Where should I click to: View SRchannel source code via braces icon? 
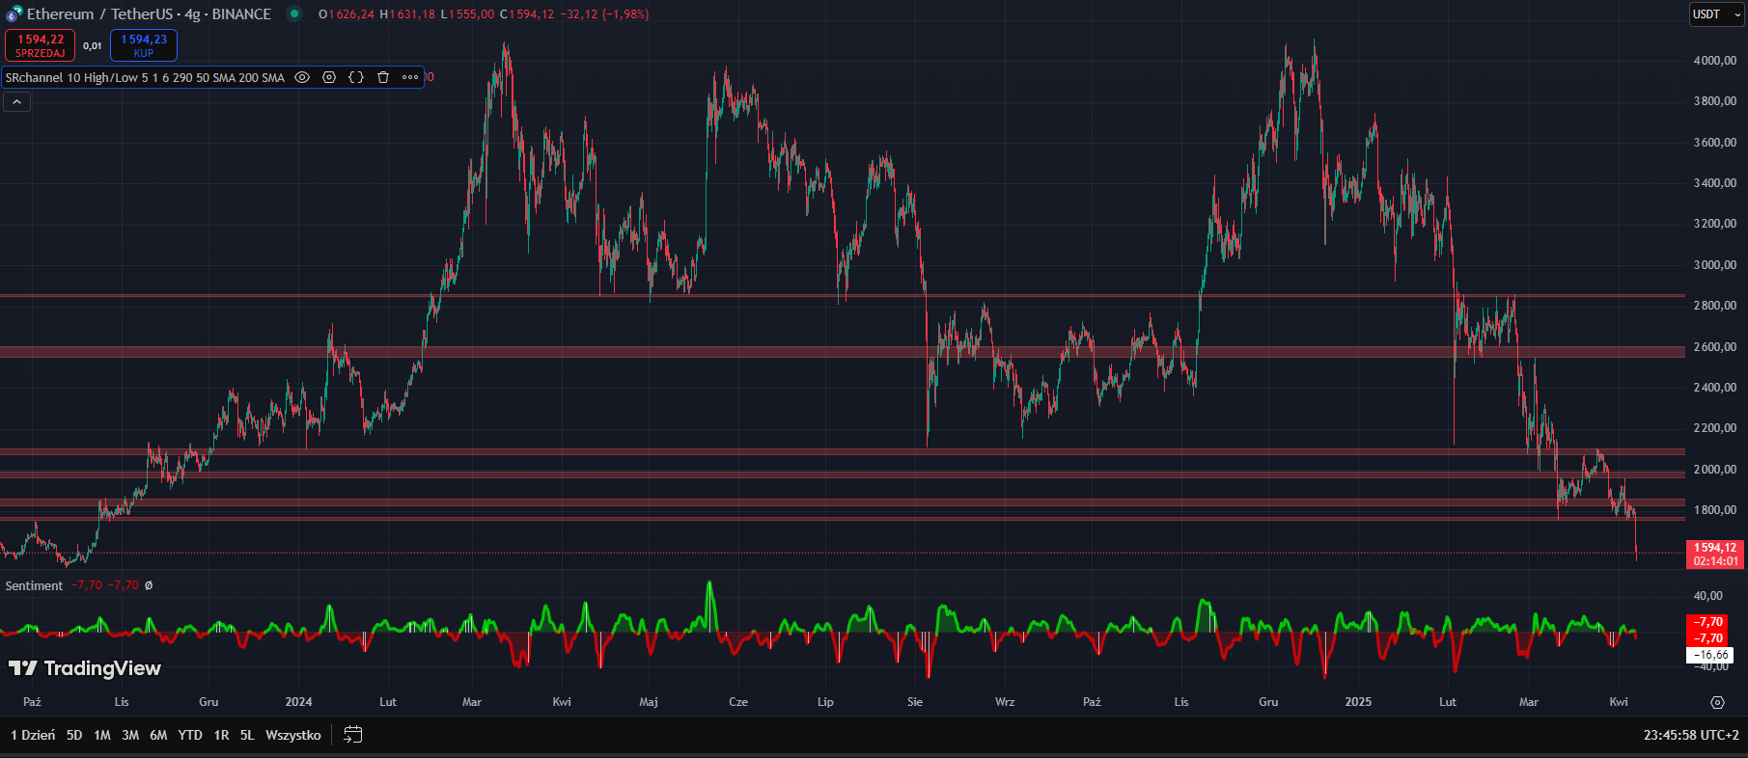pos(356,77)
